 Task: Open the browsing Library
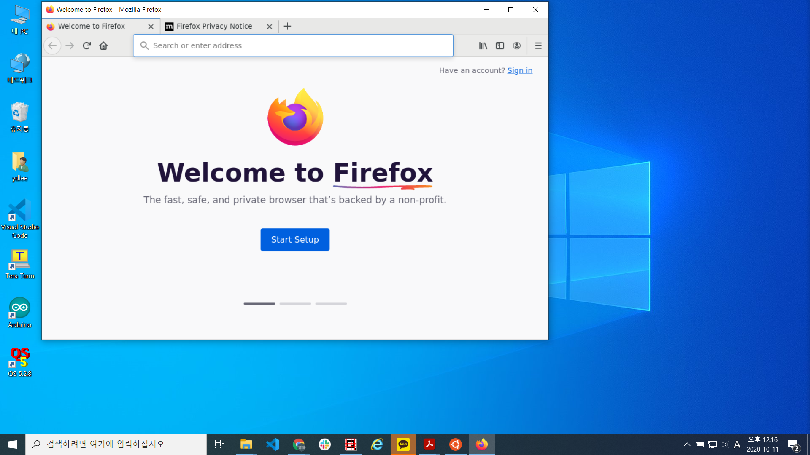(x=483, y=45)
